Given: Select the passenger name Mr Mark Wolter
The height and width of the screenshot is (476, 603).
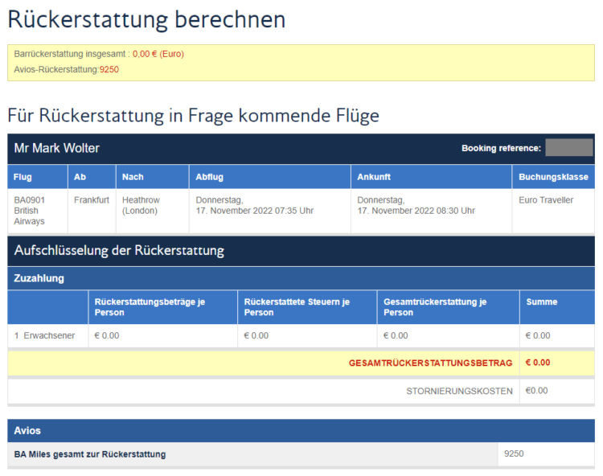Looking at the screenshot, I should pyautogui.click(x=57, y=149).
